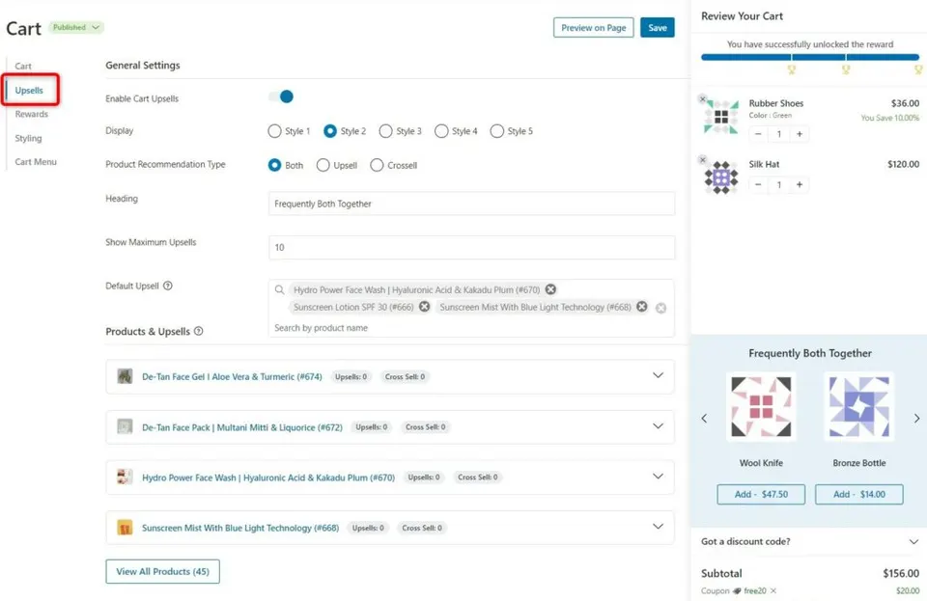Decrease Silk Hat quantity
Screen dimensions: 927x601
[x=758, y=185]
